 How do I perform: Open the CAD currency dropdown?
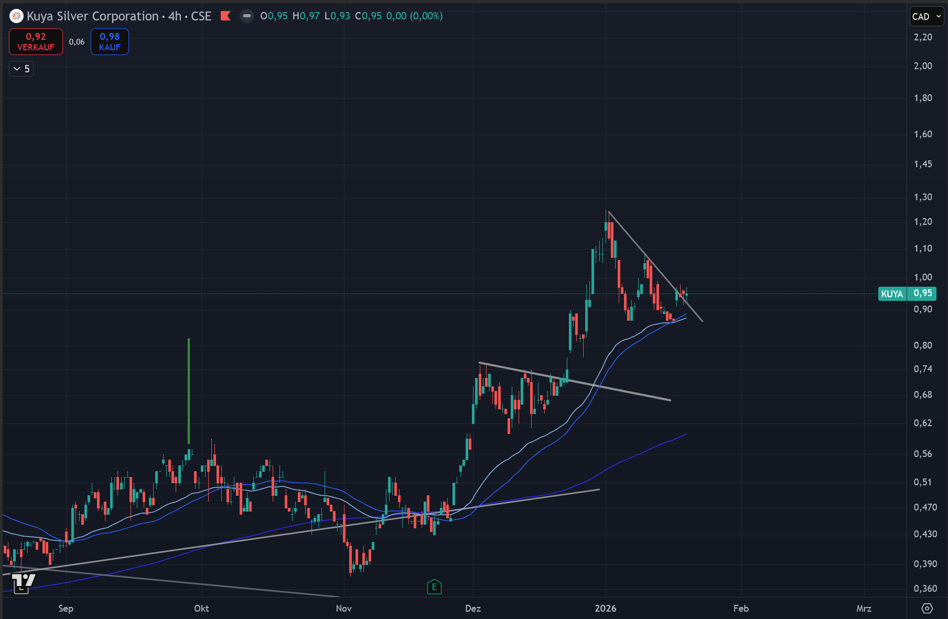point(927,16)
